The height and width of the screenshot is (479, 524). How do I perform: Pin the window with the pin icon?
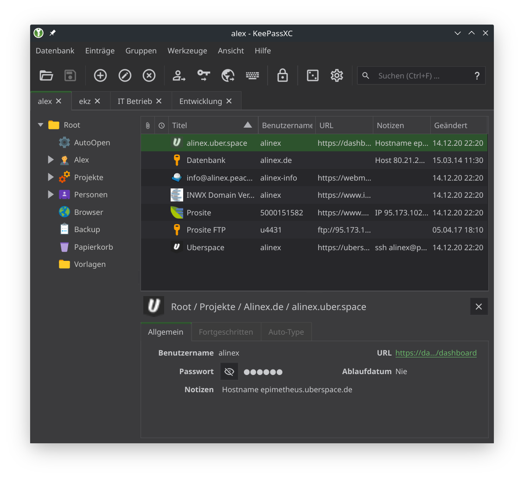[52, 33]
